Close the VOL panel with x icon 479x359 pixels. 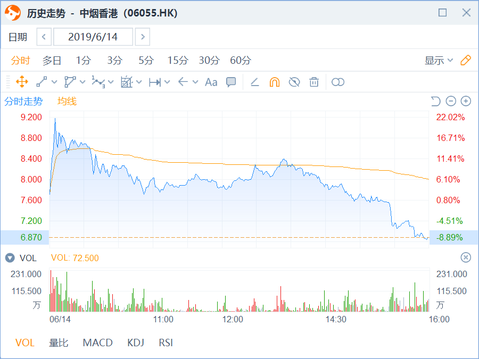point(466,258)
